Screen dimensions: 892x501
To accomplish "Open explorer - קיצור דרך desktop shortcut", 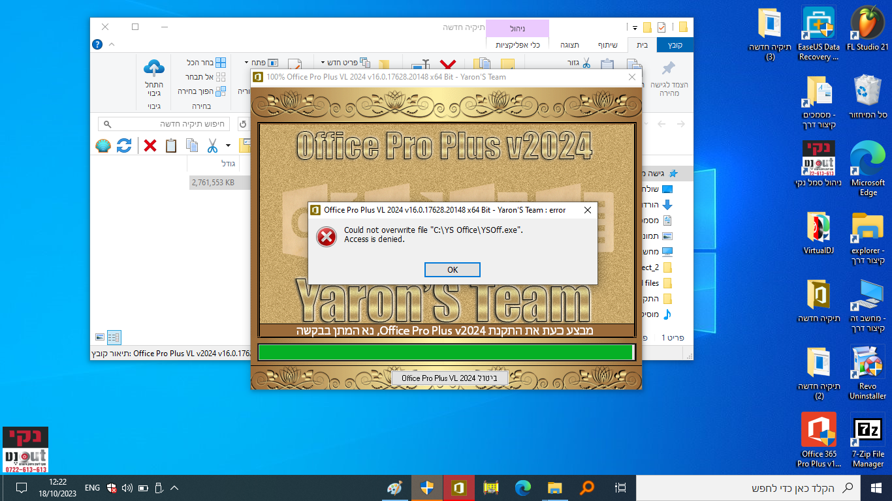I will click(868, 237).
